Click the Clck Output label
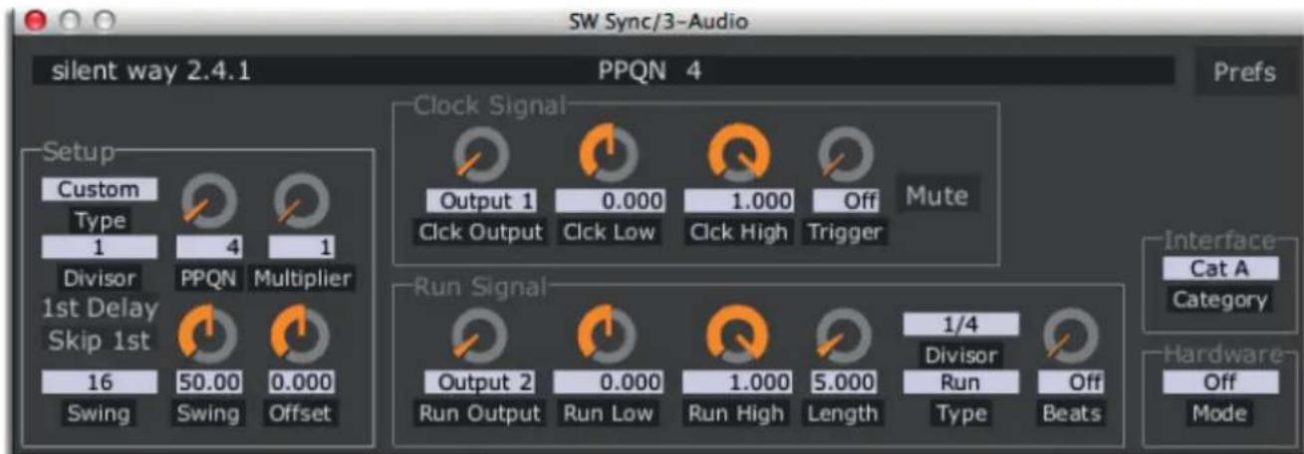 (481, 233)
